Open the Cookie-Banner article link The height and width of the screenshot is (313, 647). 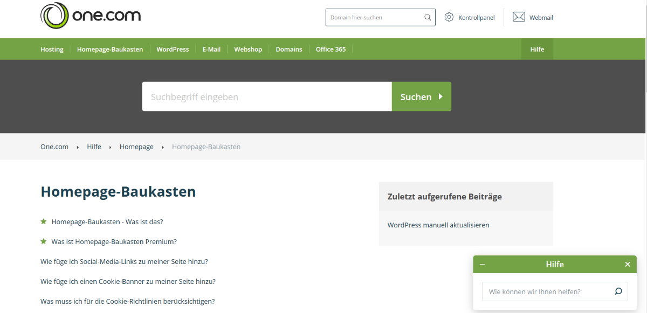(128, 281)
